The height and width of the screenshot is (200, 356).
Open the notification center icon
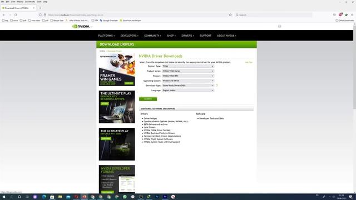tap(351, 197)
